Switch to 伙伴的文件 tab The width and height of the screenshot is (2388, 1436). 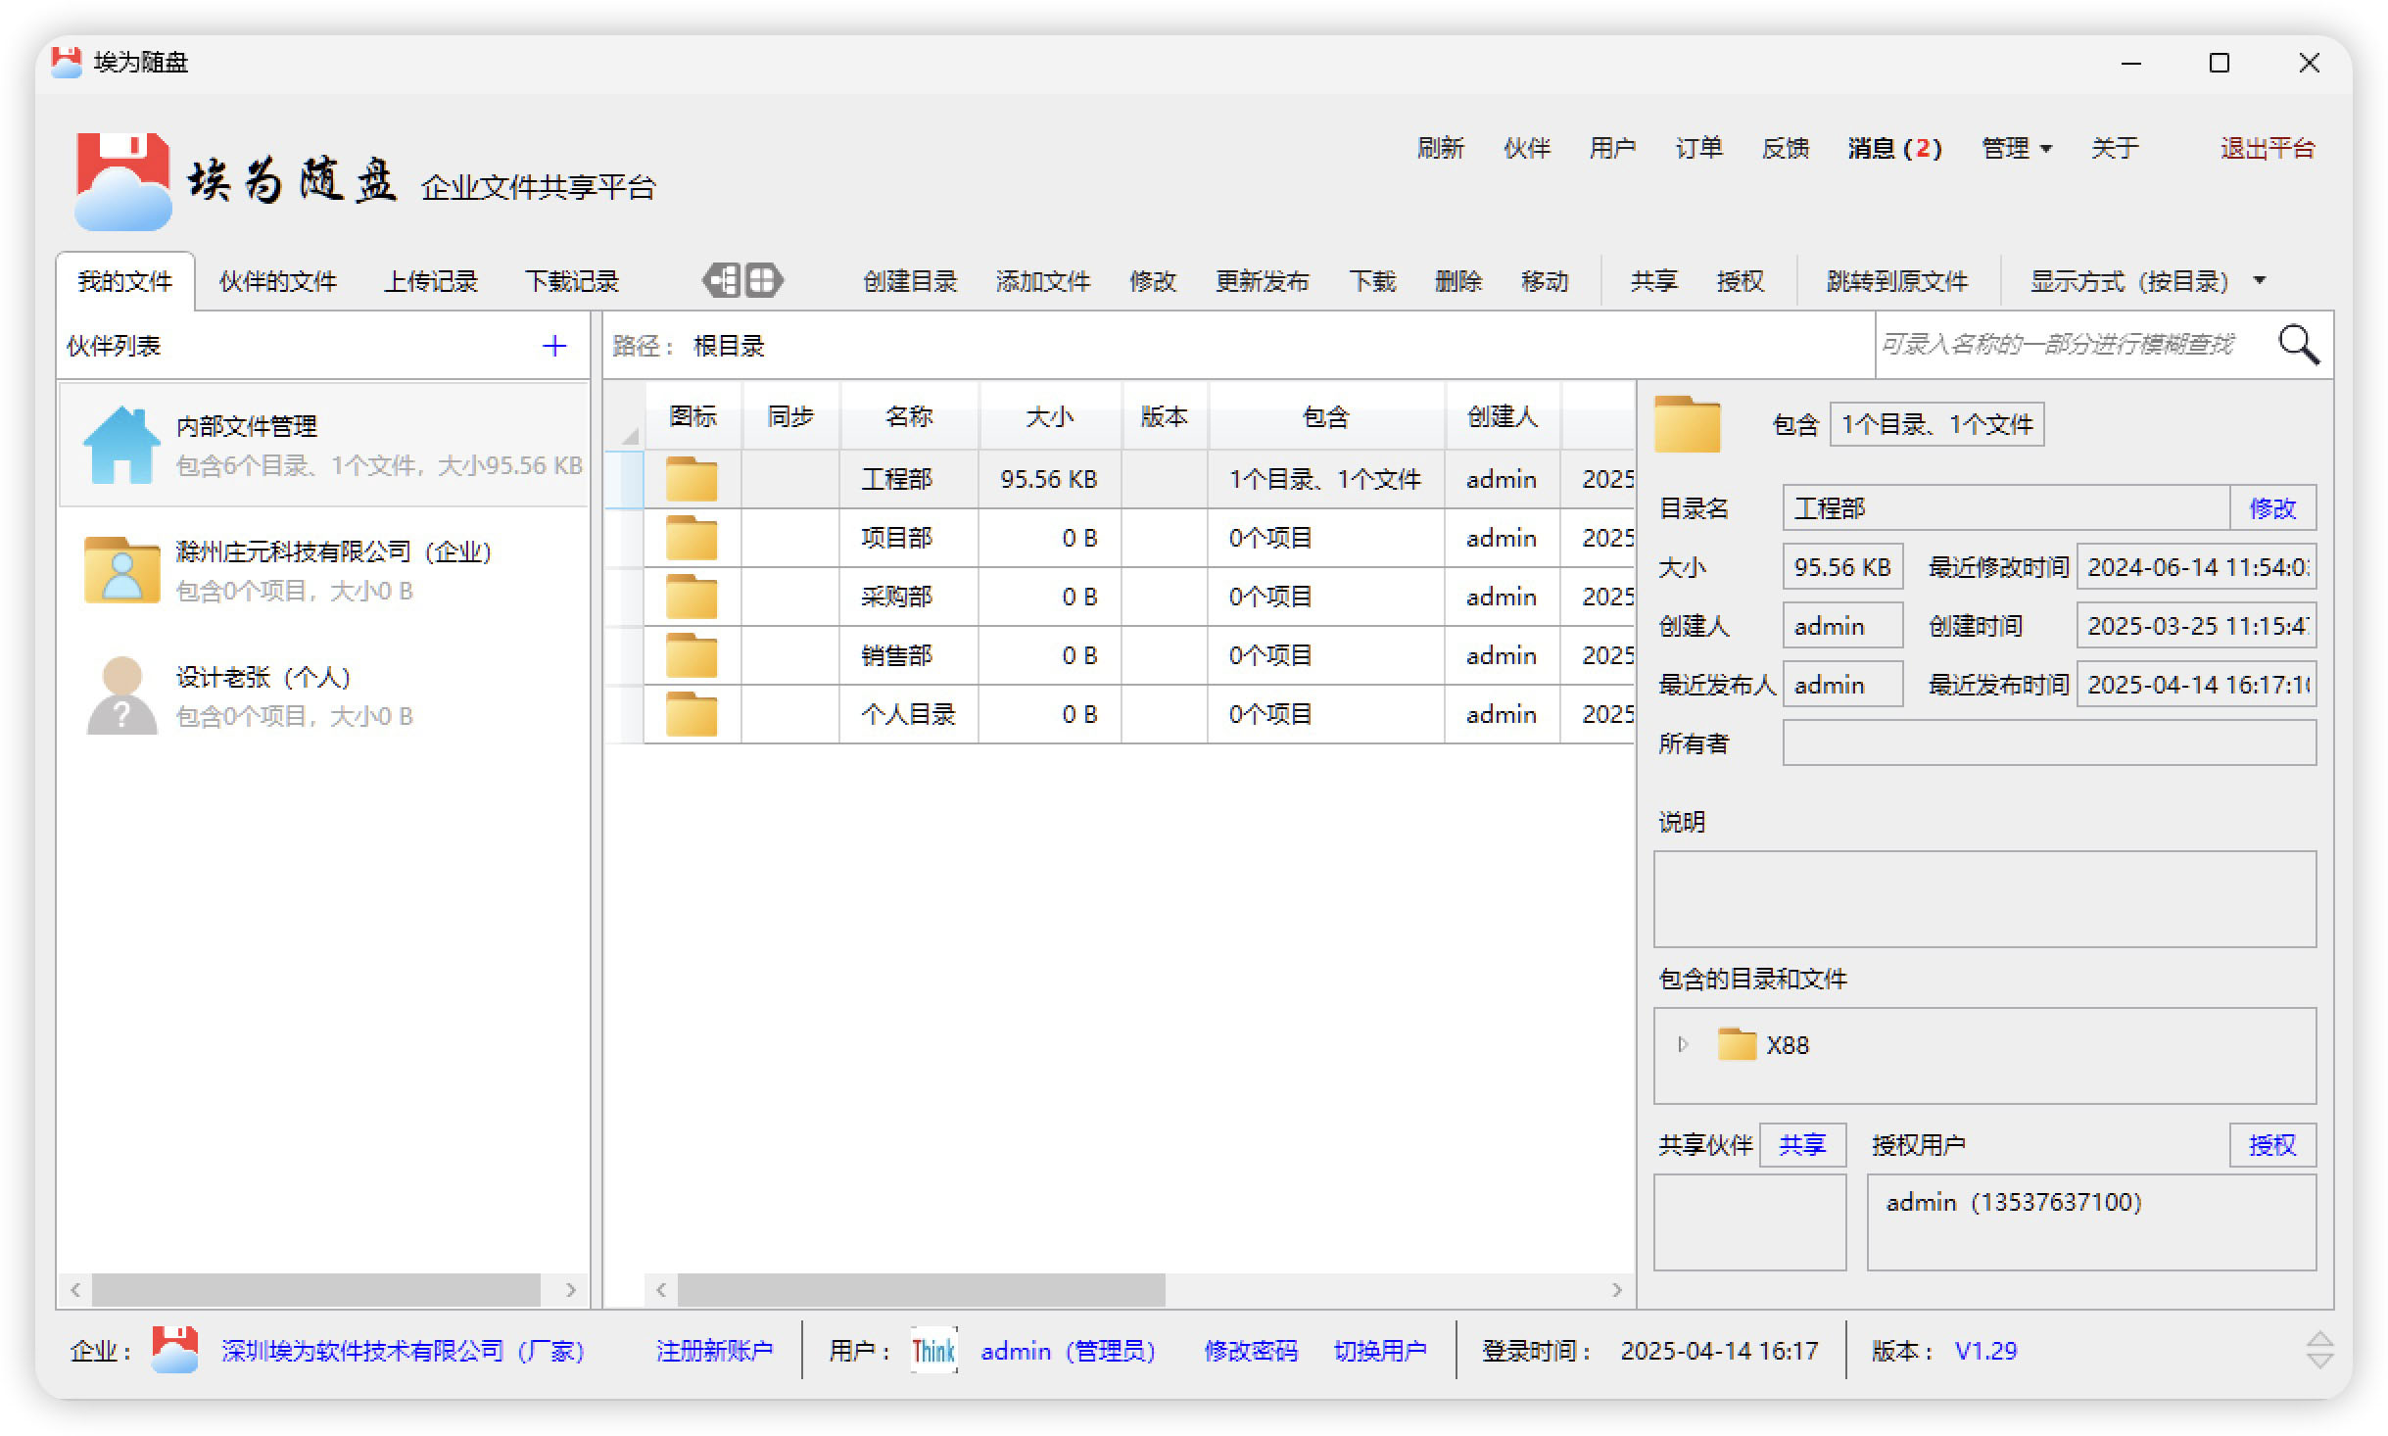pyautogui.click(x=278, y=282)
